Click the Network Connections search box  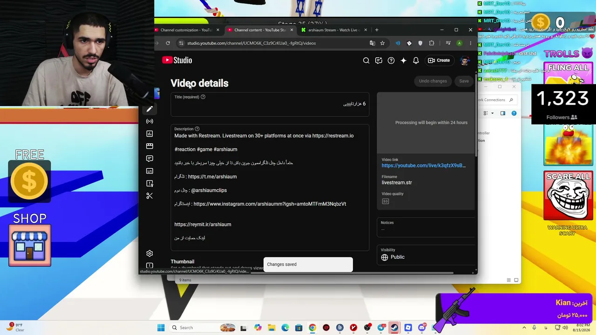(x=496, y=100)
